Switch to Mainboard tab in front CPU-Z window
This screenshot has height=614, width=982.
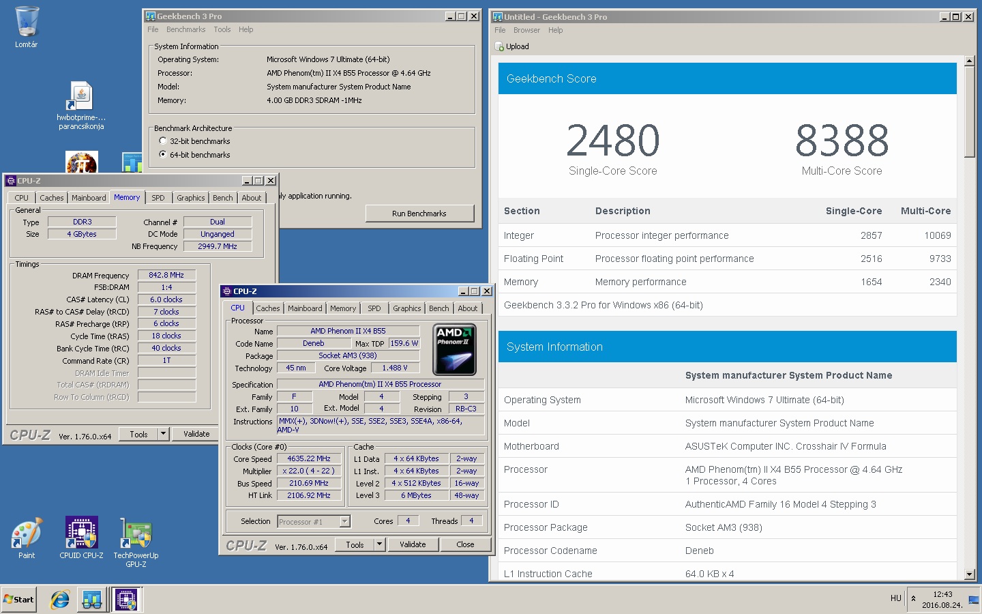[305, 308]
